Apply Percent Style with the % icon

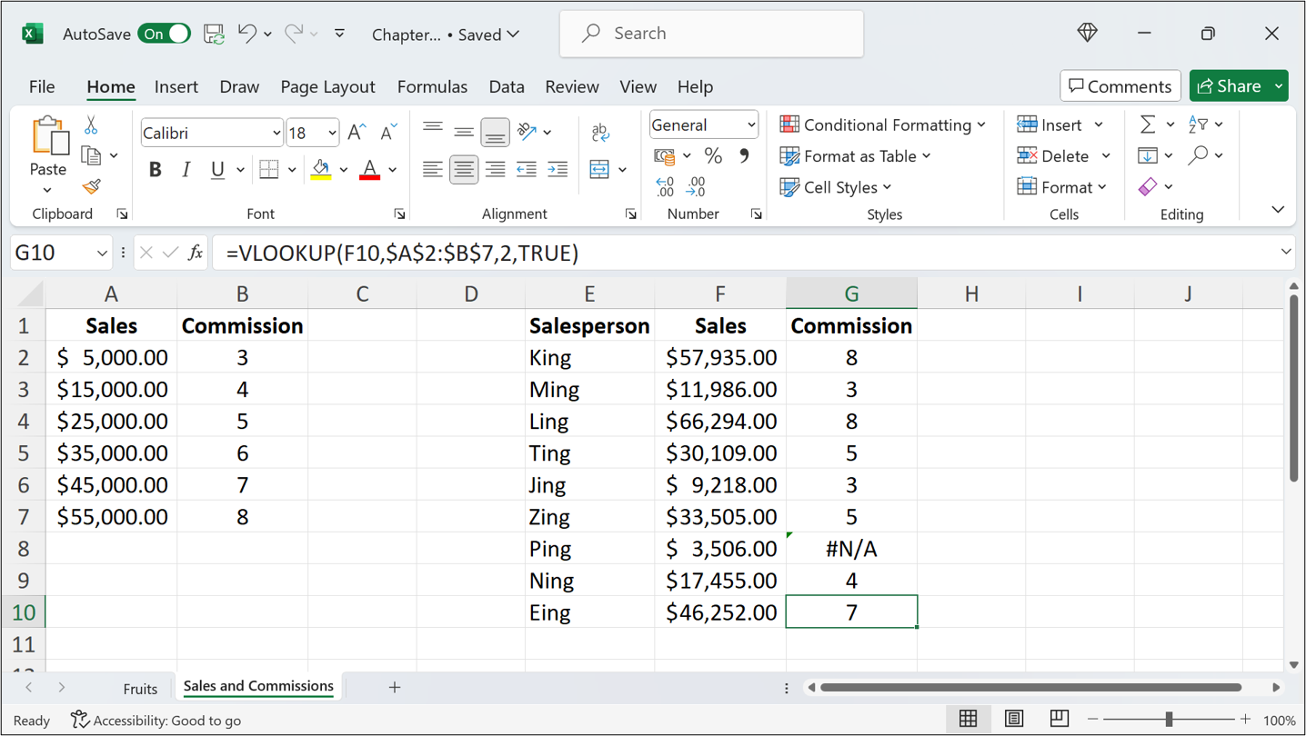click(x=713, y=155)
